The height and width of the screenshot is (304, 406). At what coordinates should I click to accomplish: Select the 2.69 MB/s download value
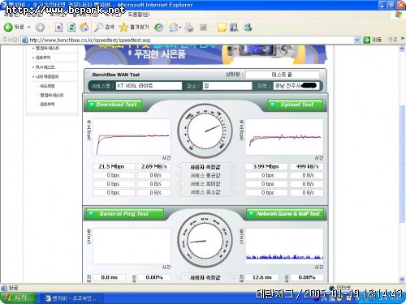154,166
